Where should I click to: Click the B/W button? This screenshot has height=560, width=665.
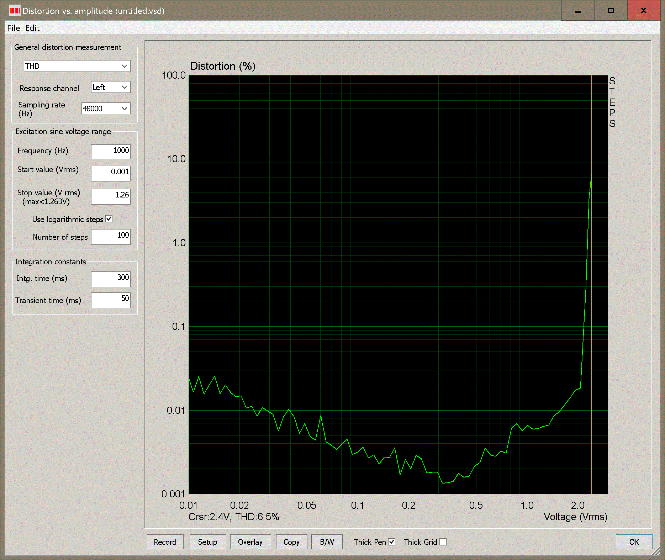[327, 542]
